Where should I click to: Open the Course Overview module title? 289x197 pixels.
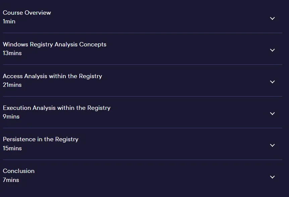tap(27, 13)
